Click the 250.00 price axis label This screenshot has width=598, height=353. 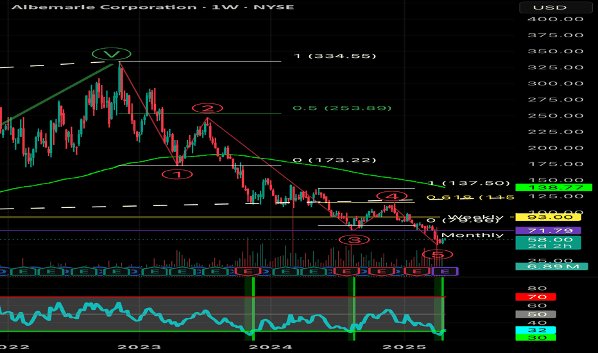555,116
